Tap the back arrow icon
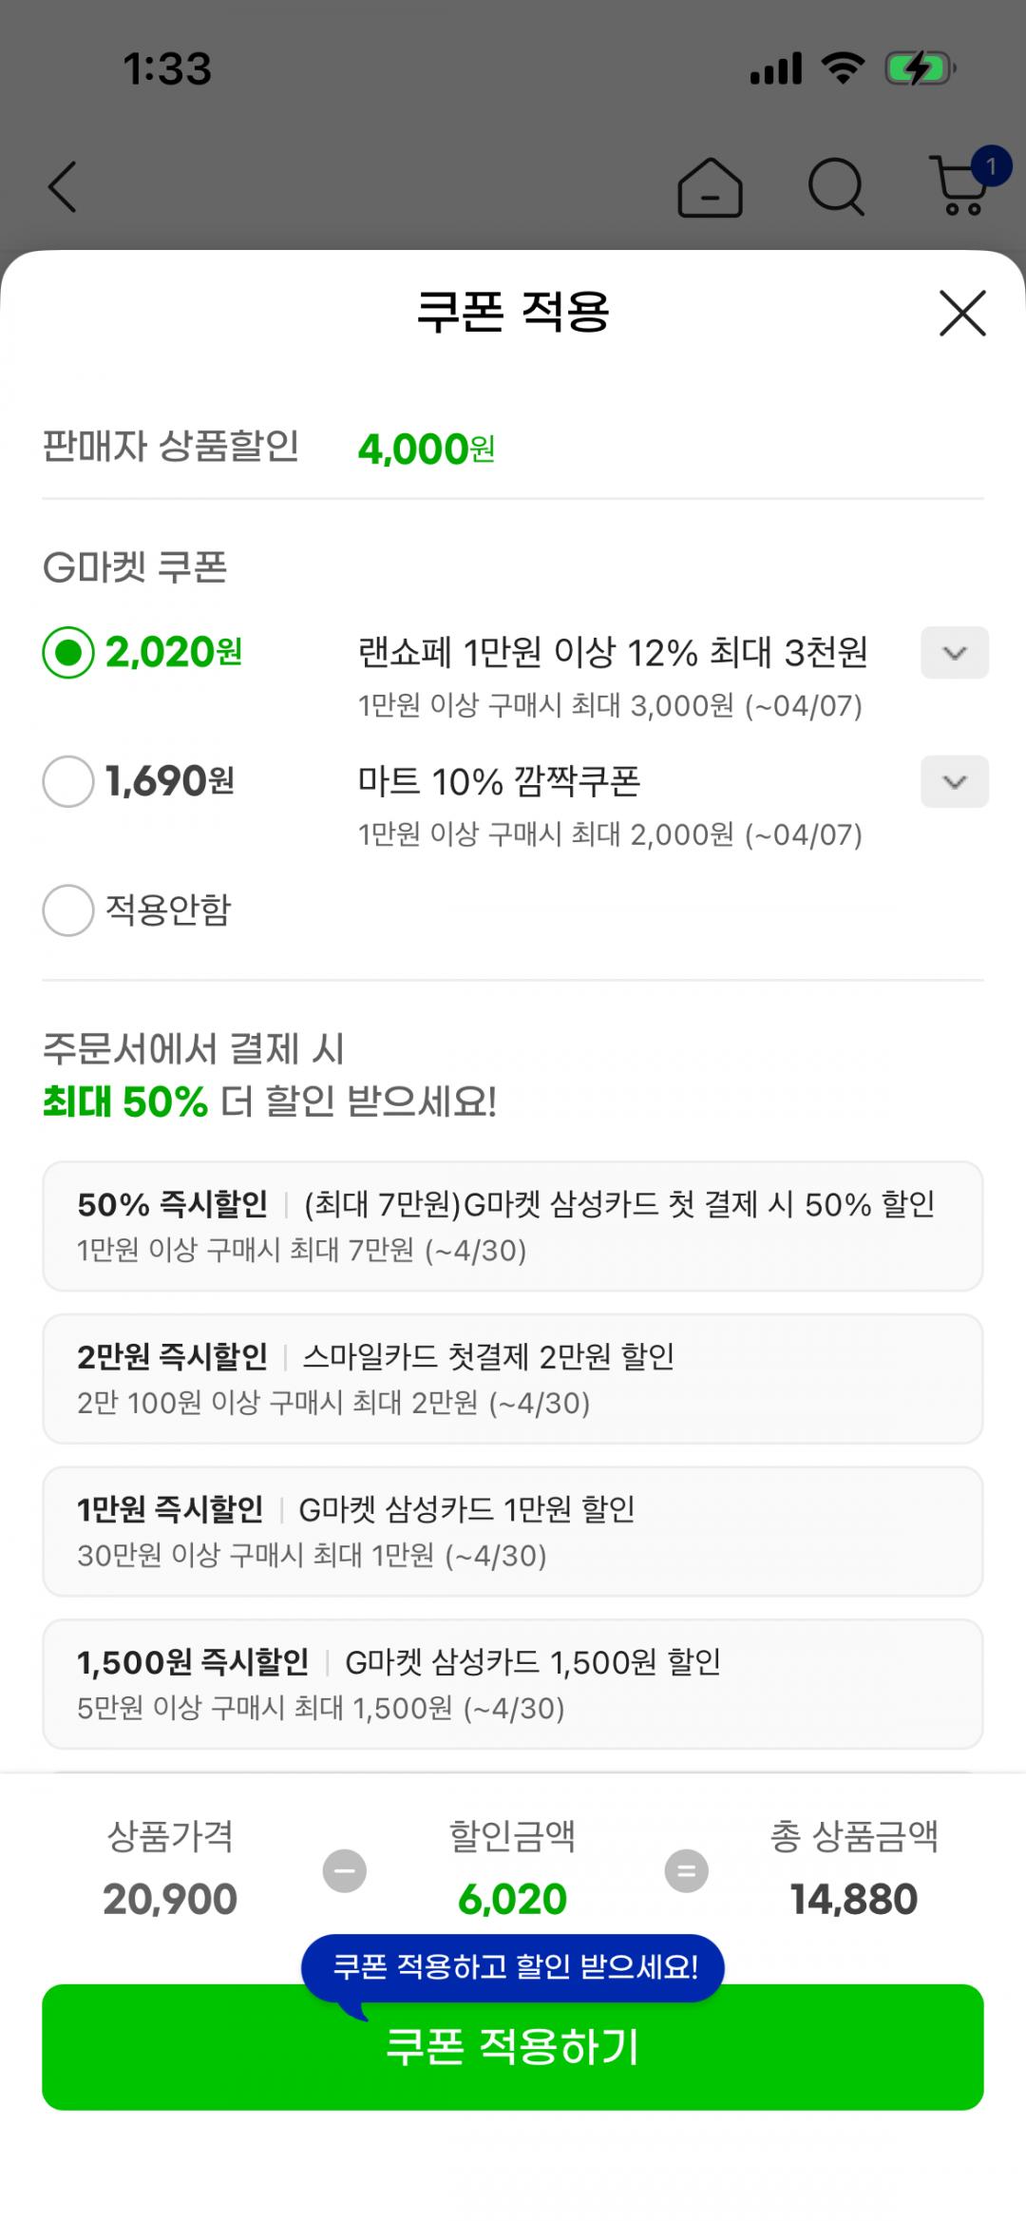 tap(63, 186)
